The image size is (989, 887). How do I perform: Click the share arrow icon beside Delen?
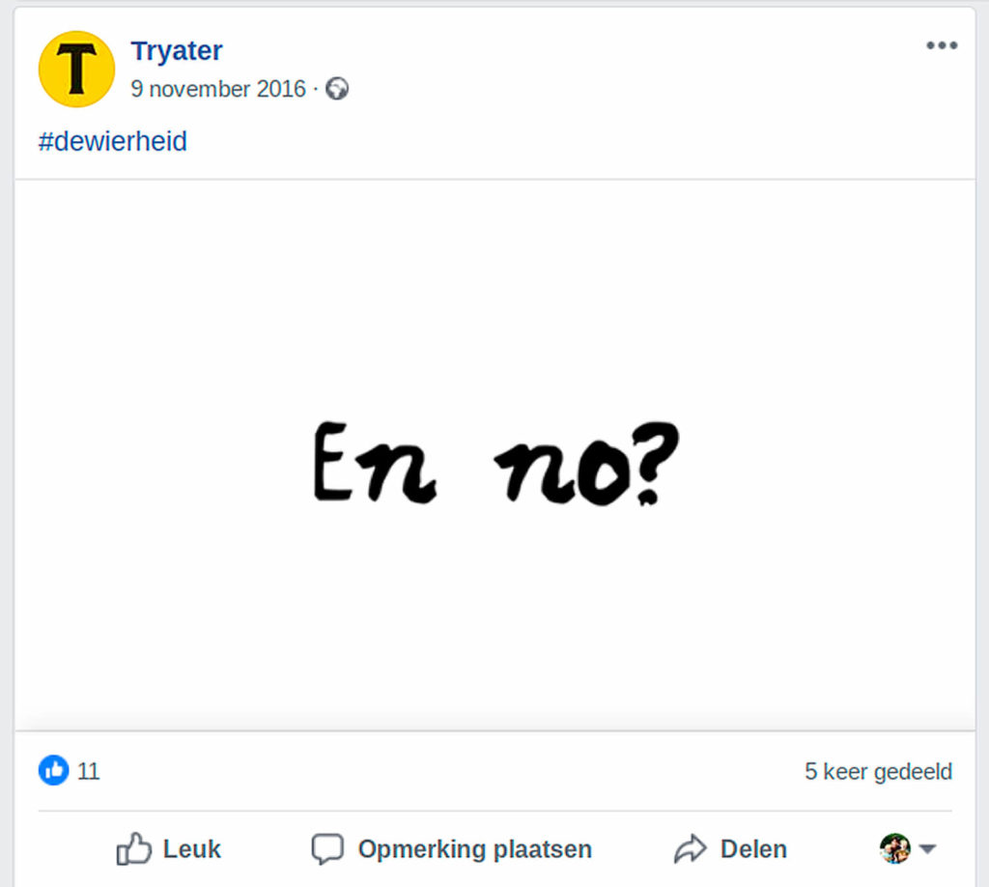point(690,849)
